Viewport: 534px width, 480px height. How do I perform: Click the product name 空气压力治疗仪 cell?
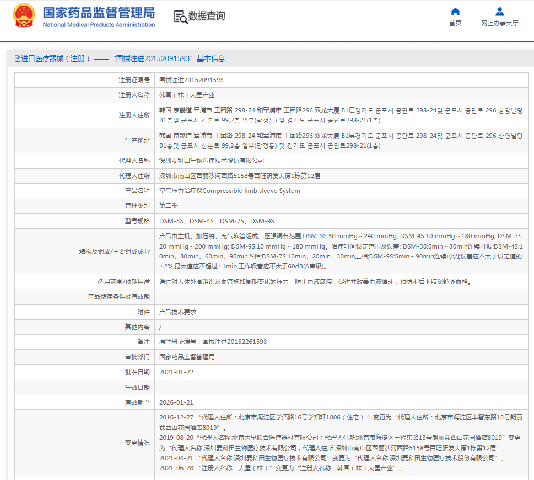click(x=229, y=191)
